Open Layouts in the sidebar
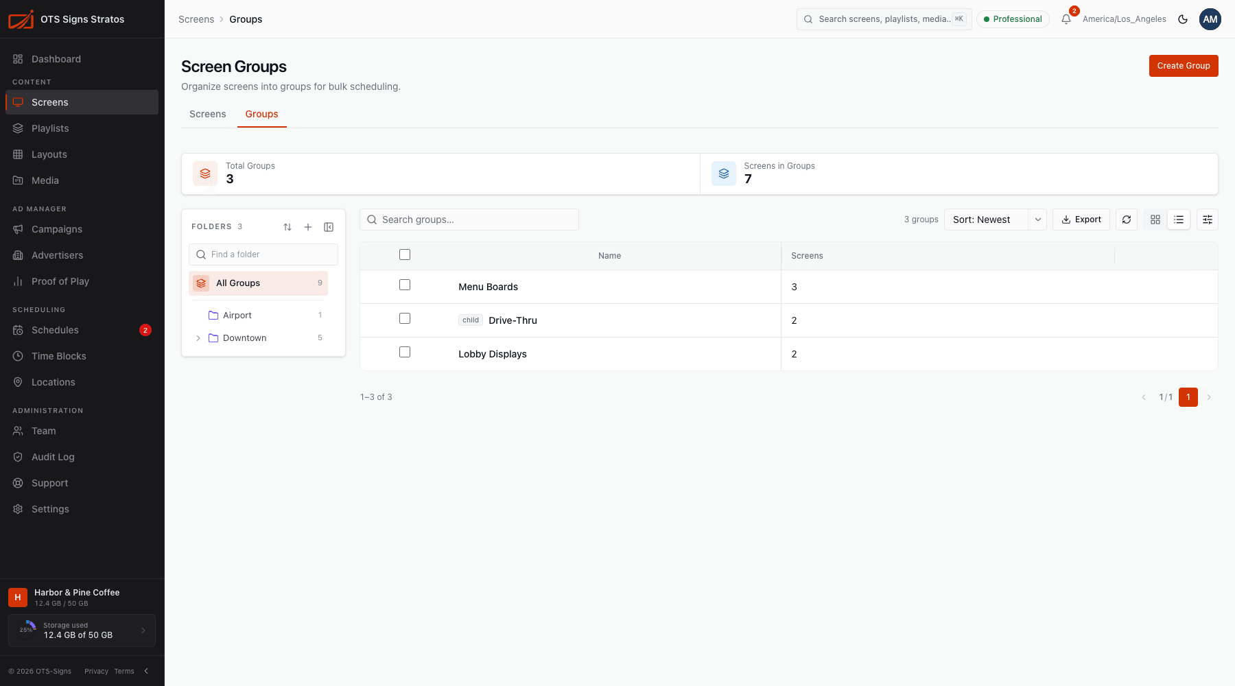1235x686 pixels. pos(82,154)
